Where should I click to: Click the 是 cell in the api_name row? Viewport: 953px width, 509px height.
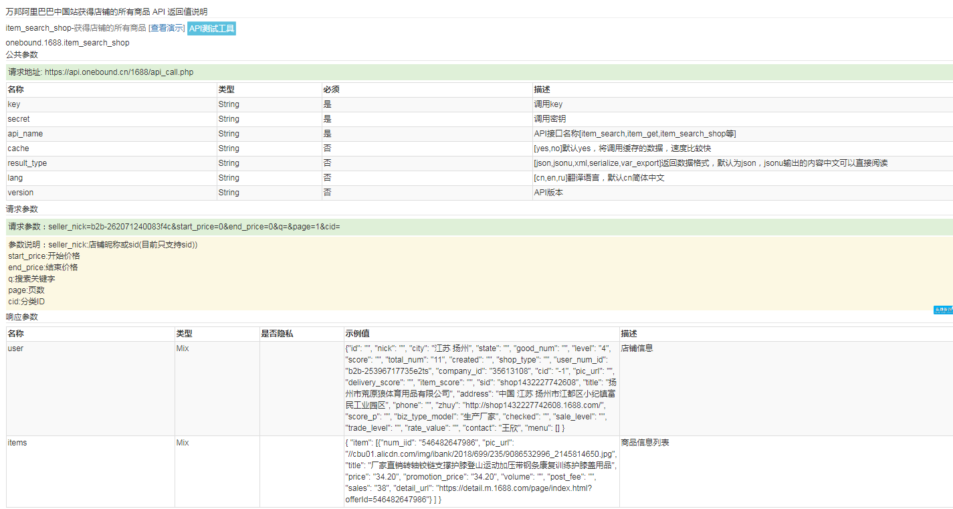427,134
